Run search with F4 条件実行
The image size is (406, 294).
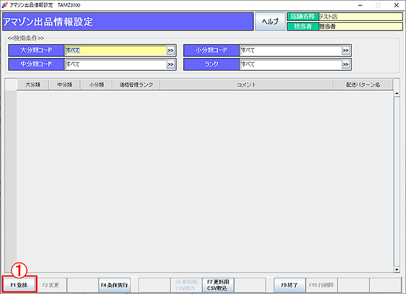115,285
